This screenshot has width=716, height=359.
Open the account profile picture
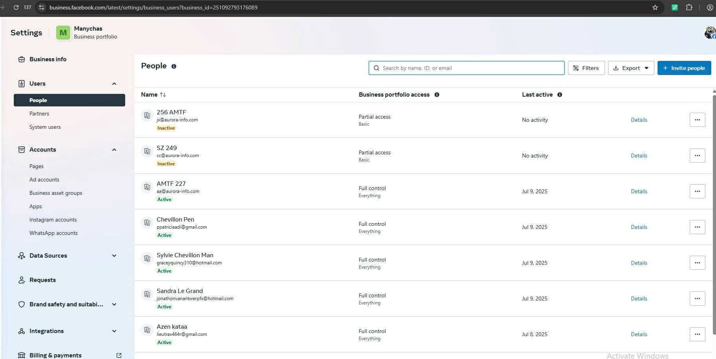coord(710,33)
